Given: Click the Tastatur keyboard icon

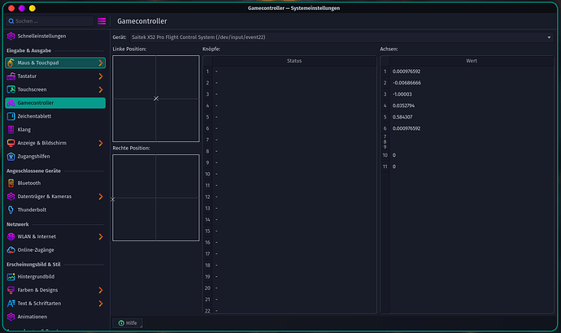Looking at the screenshot, I should tap(11, 76).
